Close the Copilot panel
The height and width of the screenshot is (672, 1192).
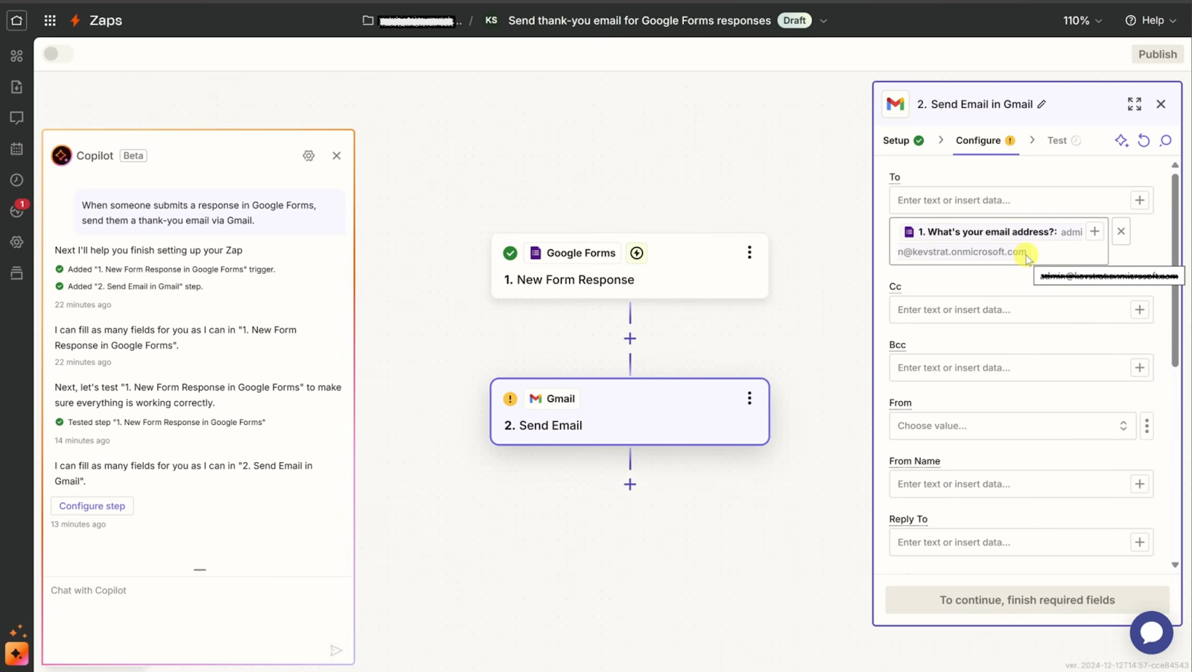coord(337,156)
